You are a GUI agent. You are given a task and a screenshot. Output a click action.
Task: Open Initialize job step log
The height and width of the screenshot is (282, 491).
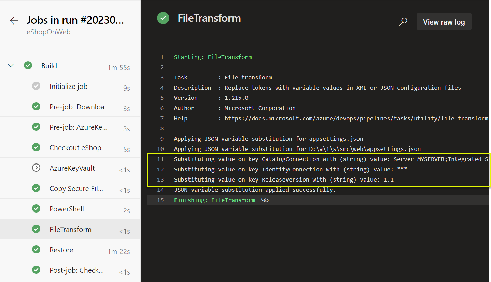pos(70,86)
